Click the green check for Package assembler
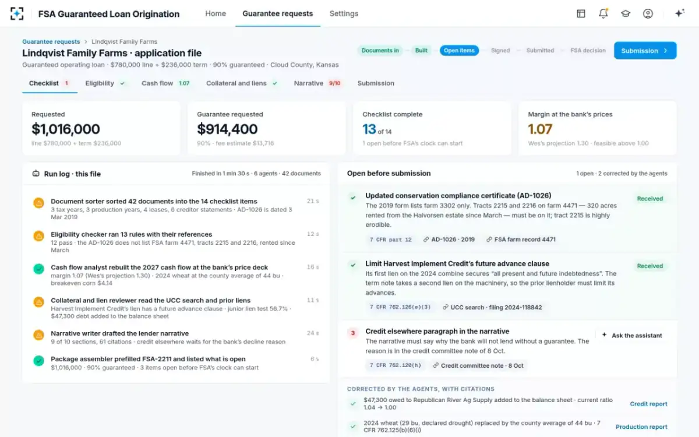This screenshot has height=437, width=699. coord(38,361)
